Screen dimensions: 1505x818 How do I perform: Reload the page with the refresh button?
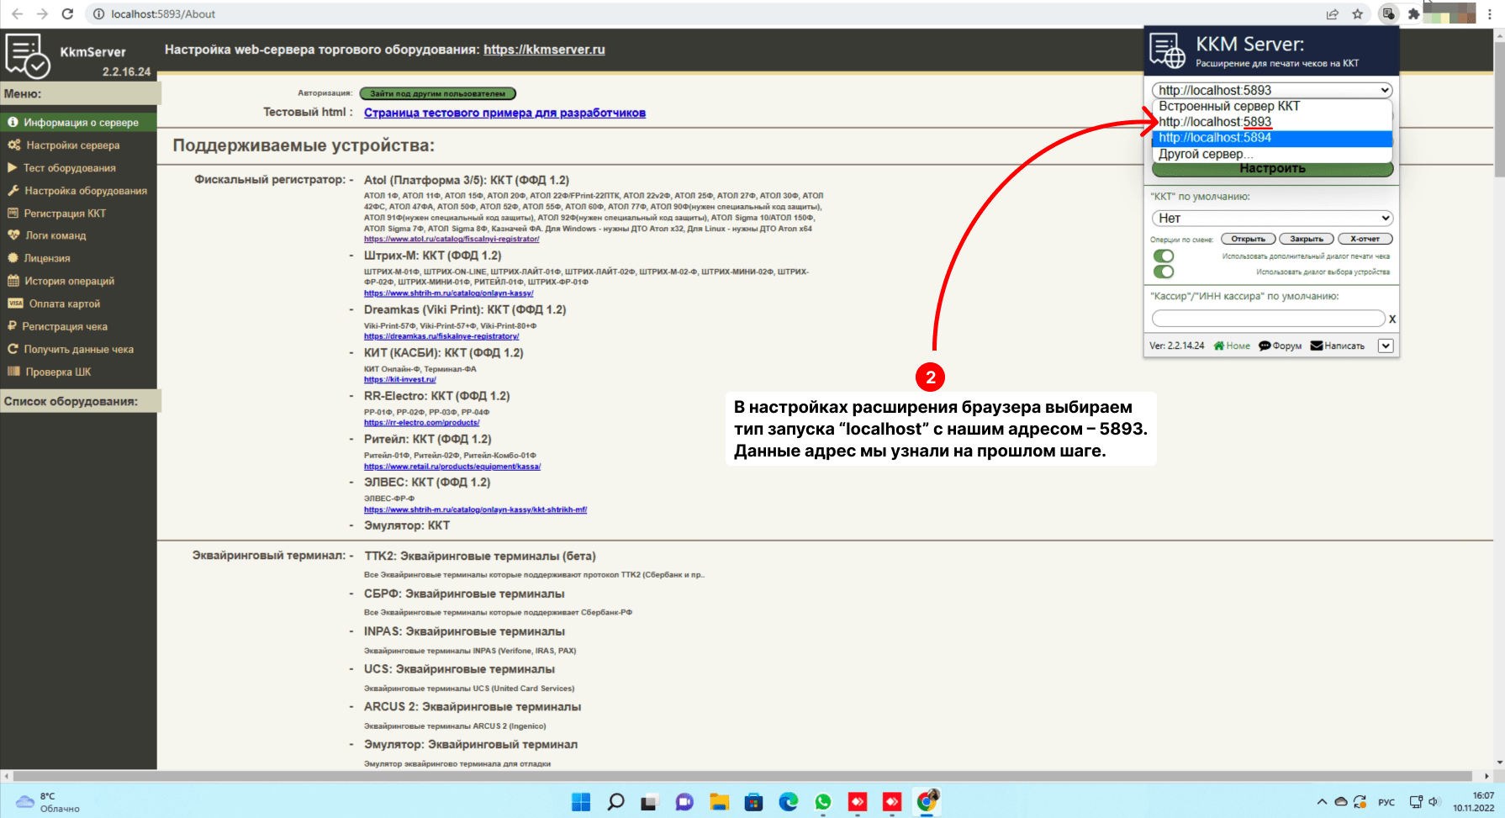(x=67, y=13)
